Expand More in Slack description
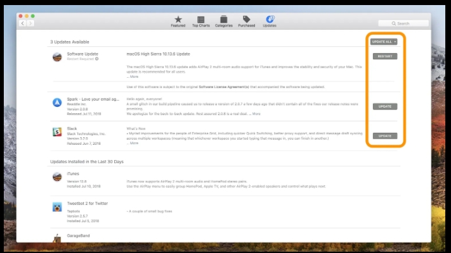Screen dimensions: 451x253 (x=134, y=143)
